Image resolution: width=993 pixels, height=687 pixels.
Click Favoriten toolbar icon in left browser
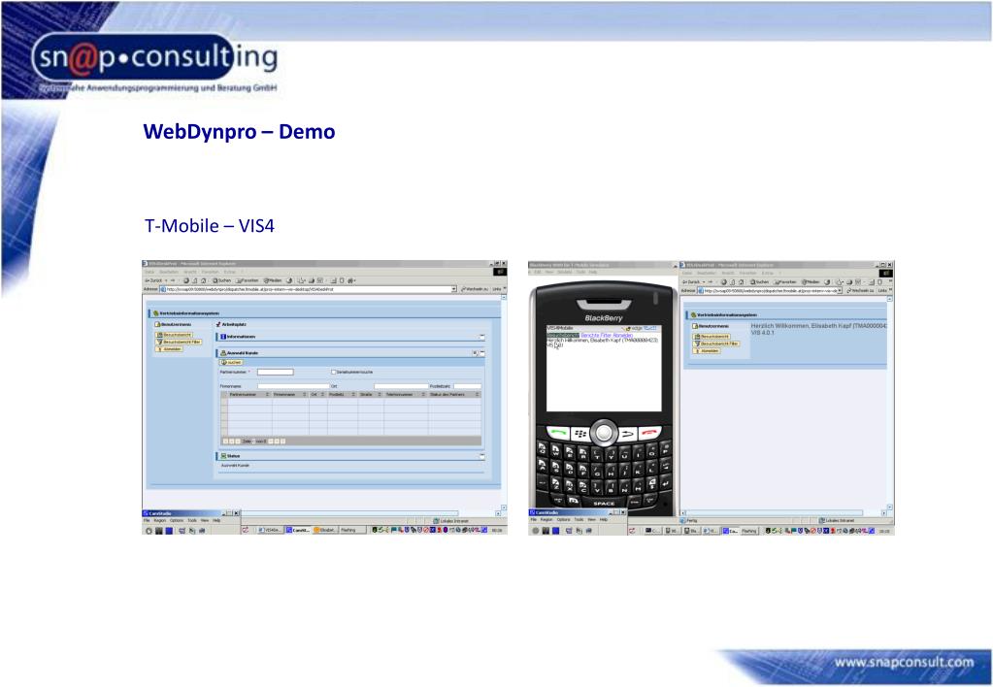[x=248, y=279]
